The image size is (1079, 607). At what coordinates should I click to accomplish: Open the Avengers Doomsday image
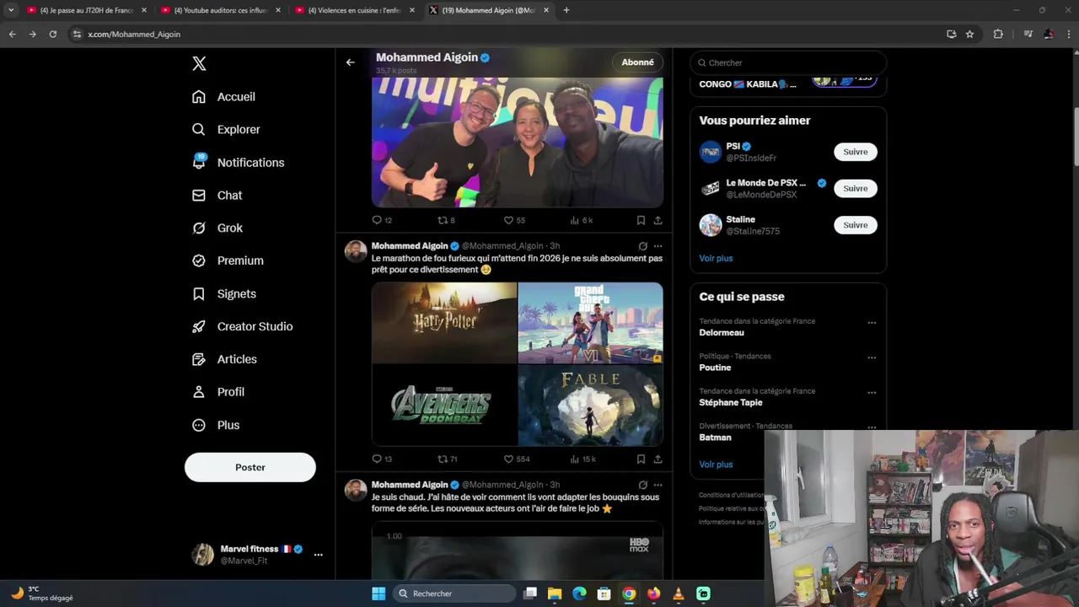click(x=444, y=406)
